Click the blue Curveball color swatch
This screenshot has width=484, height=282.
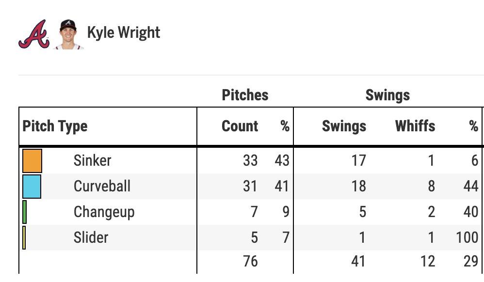pyautogui.click(x=32, y=187)
